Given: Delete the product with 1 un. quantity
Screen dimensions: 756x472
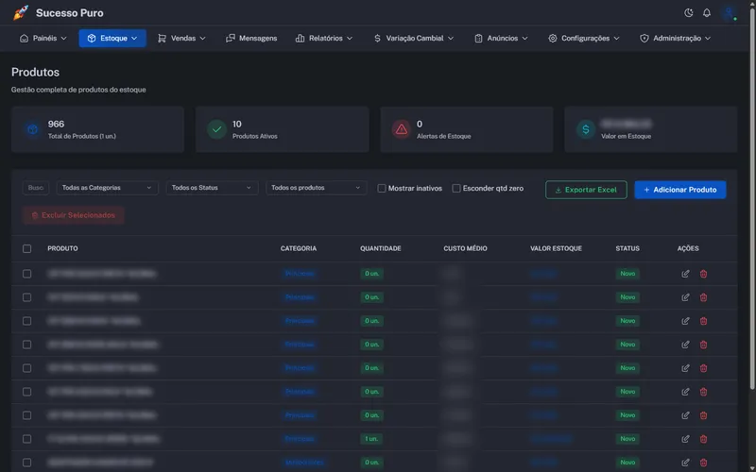Looking at the screenshot, I should point(703,439).
